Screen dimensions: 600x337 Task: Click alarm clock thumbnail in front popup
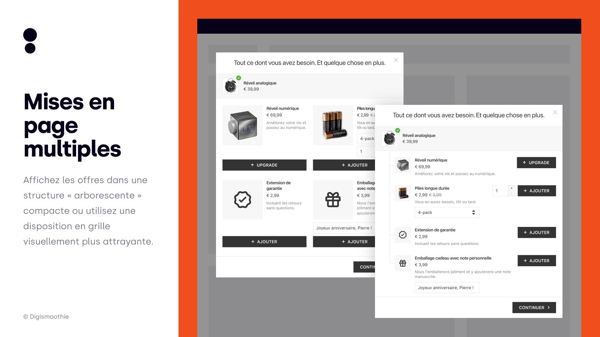click(390, 139)
